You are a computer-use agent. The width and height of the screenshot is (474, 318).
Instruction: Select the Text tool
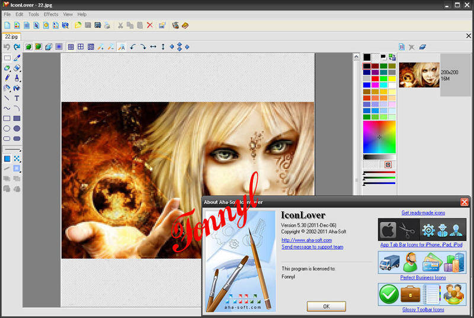tap(17, 98)
